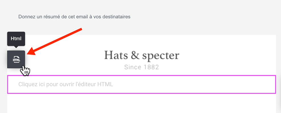Click the "Donnez un résumé" preheader field
This screenshot has width=281, height=113.
[74, 17]
